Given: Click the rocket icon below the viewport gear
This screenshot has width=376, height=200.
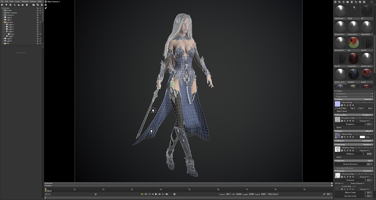Looking at the screenshot, I should coord(46,8).
